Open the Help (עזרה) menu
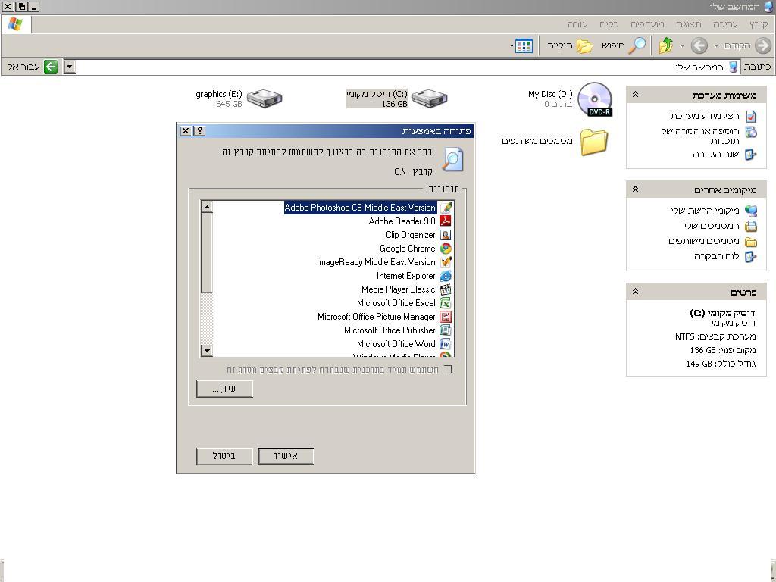776x582 pixels. point(577,24)
